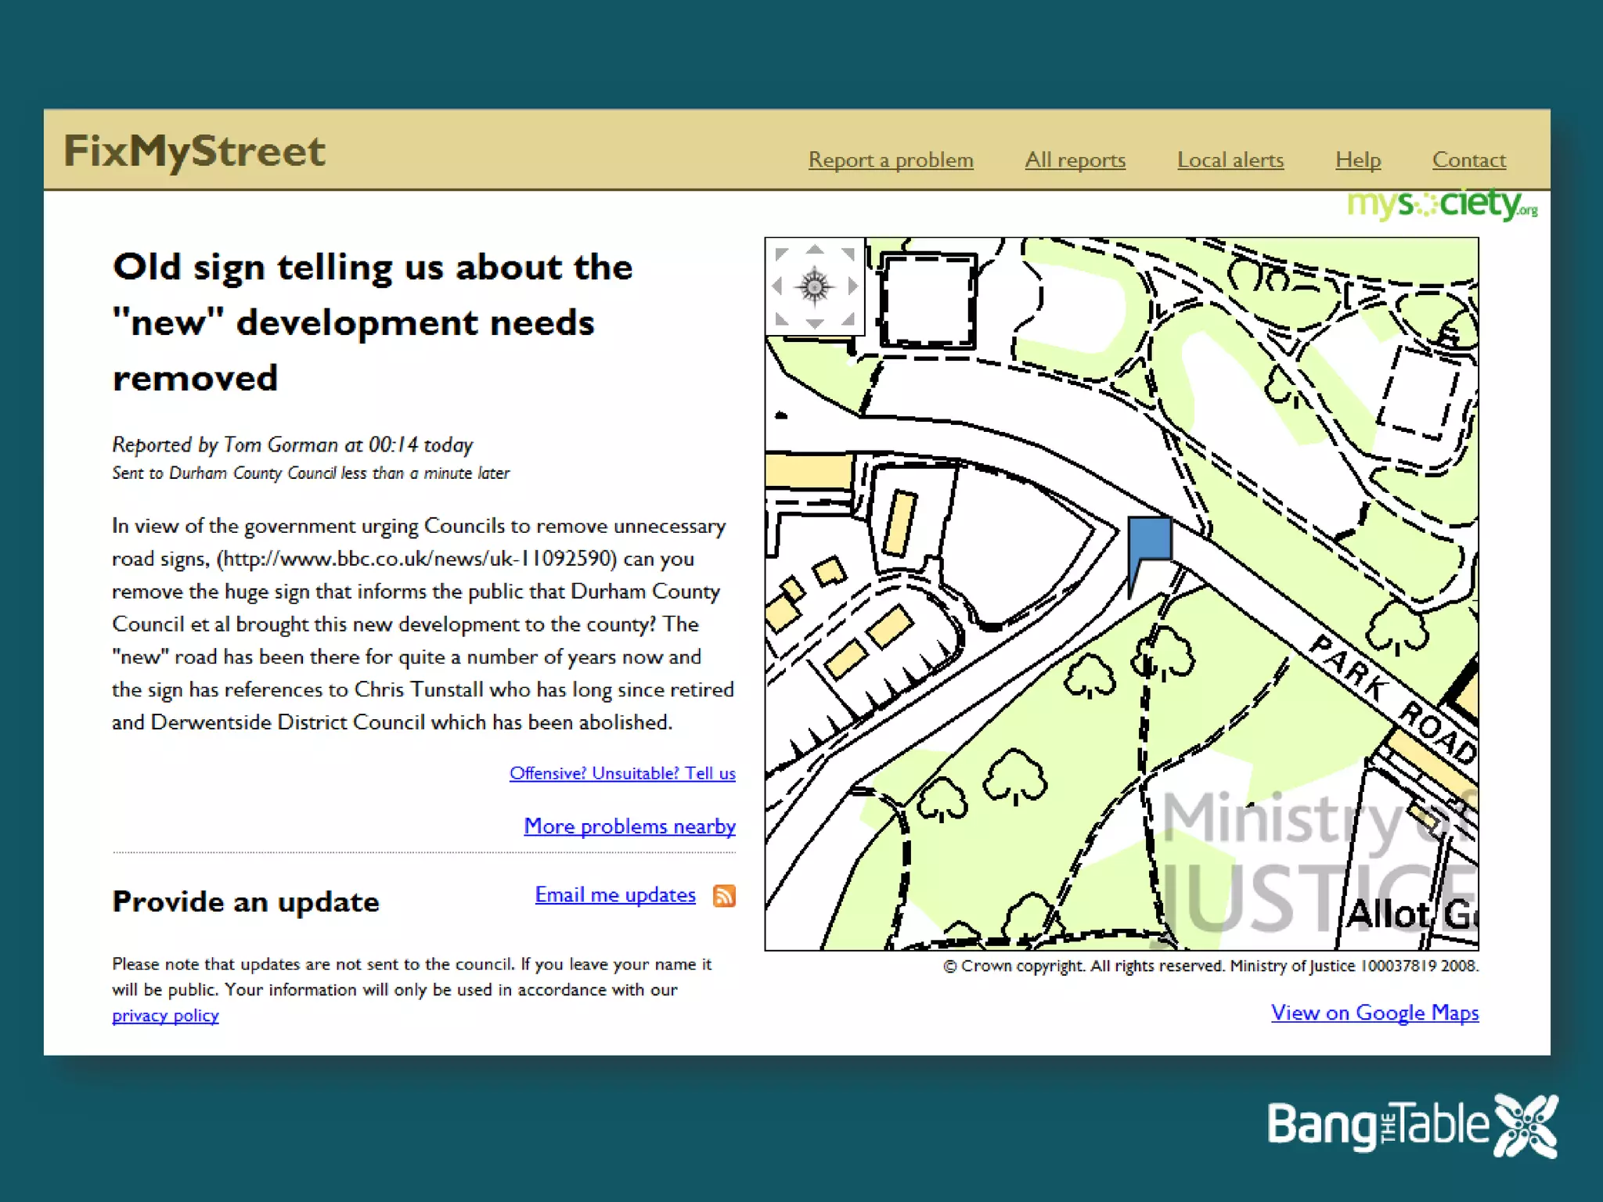The image size is (1603, 1202).
Task: Pan map diagonally to the north-east
Action: coord(848,254)
